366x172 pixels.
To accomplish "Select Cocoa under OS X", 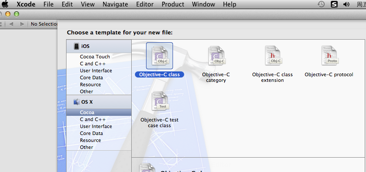I will pyautogui.click(x=99, y=112).
